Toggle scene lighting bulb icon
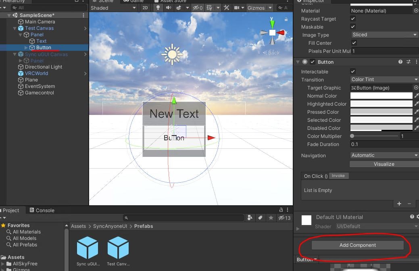Image resolution: width=419 pixels, height=271 pixels. pos(158,8)
